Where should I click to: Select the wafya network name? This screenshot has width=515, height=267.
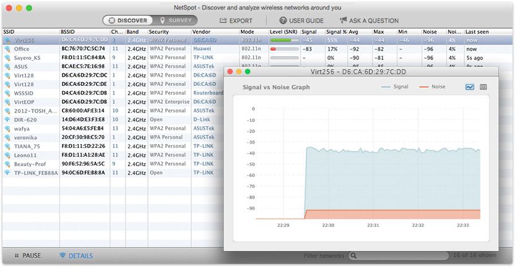(22, 129)
